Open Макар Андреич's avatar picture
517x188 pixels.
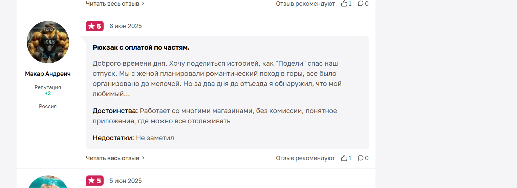(x=48, y=42)
